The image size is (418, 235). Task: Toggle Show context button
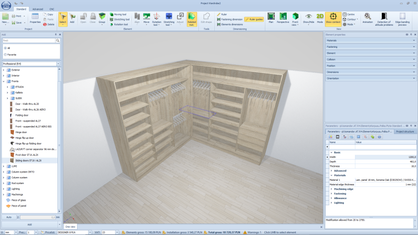(x=333, y=19)
